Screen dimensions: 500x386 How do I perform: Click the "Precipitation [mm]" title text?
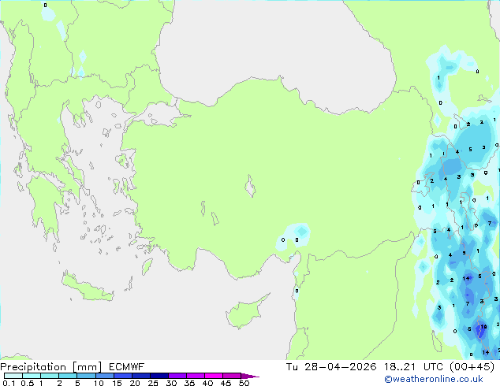point(51,367)
